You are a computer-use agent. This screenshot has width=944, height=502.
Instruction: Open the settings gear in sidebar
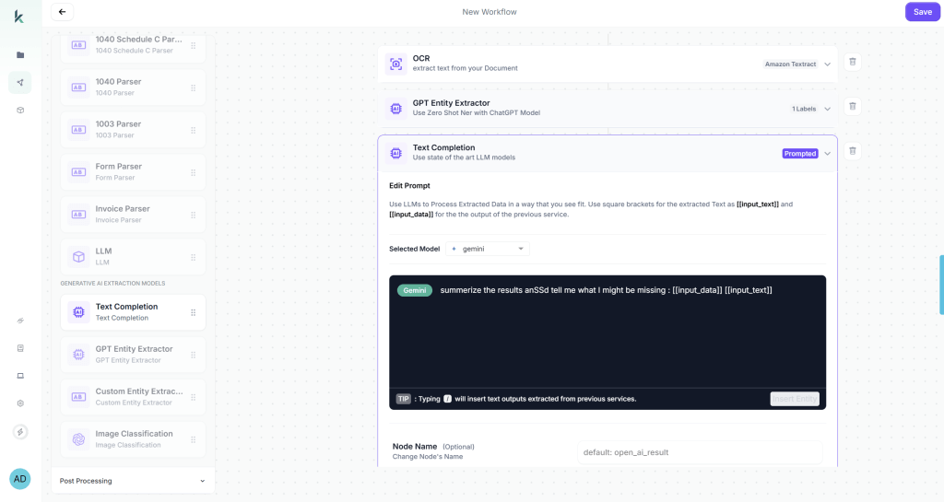click(20, 403)
